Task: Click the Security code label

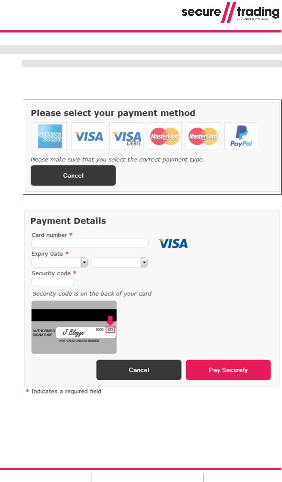Action: pyautogui.click(x=51, y=273)
